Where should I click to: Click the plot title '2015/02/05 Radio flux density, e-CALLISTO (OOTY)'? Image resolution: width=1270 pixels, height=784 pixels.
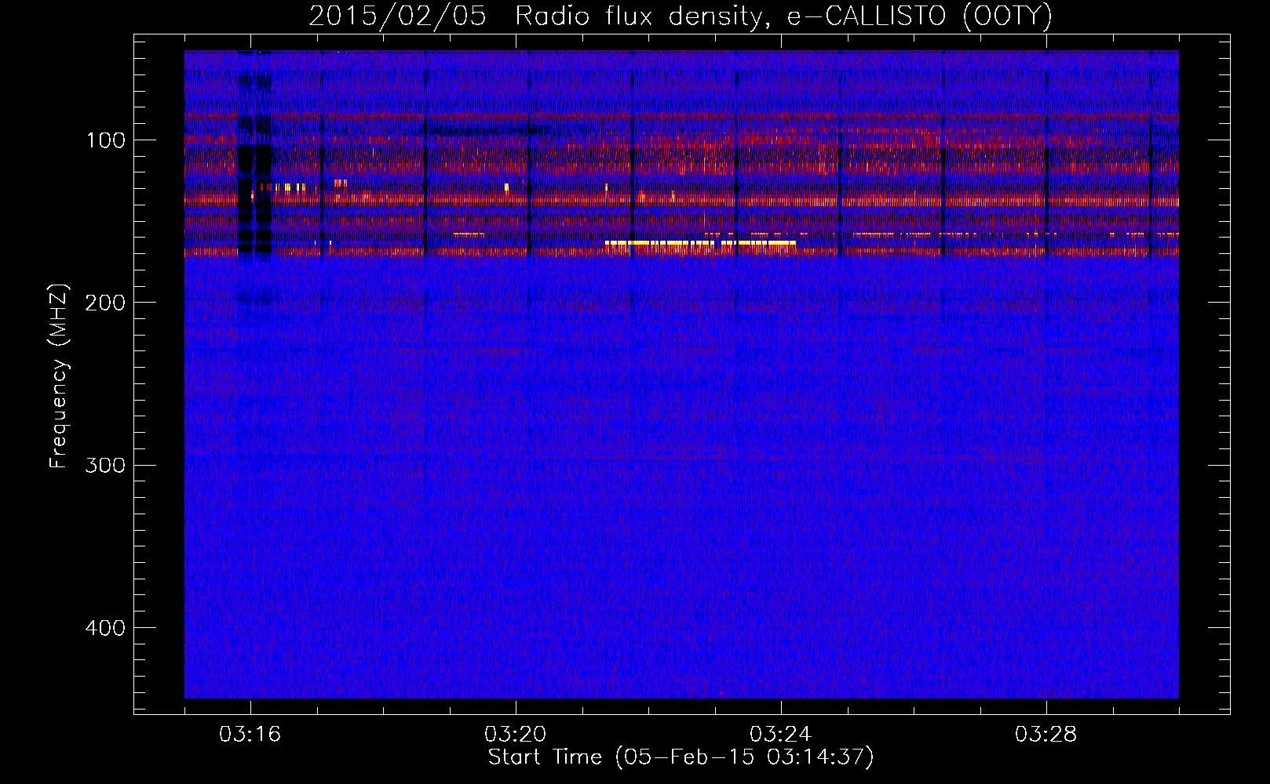(x=680, y=16)
